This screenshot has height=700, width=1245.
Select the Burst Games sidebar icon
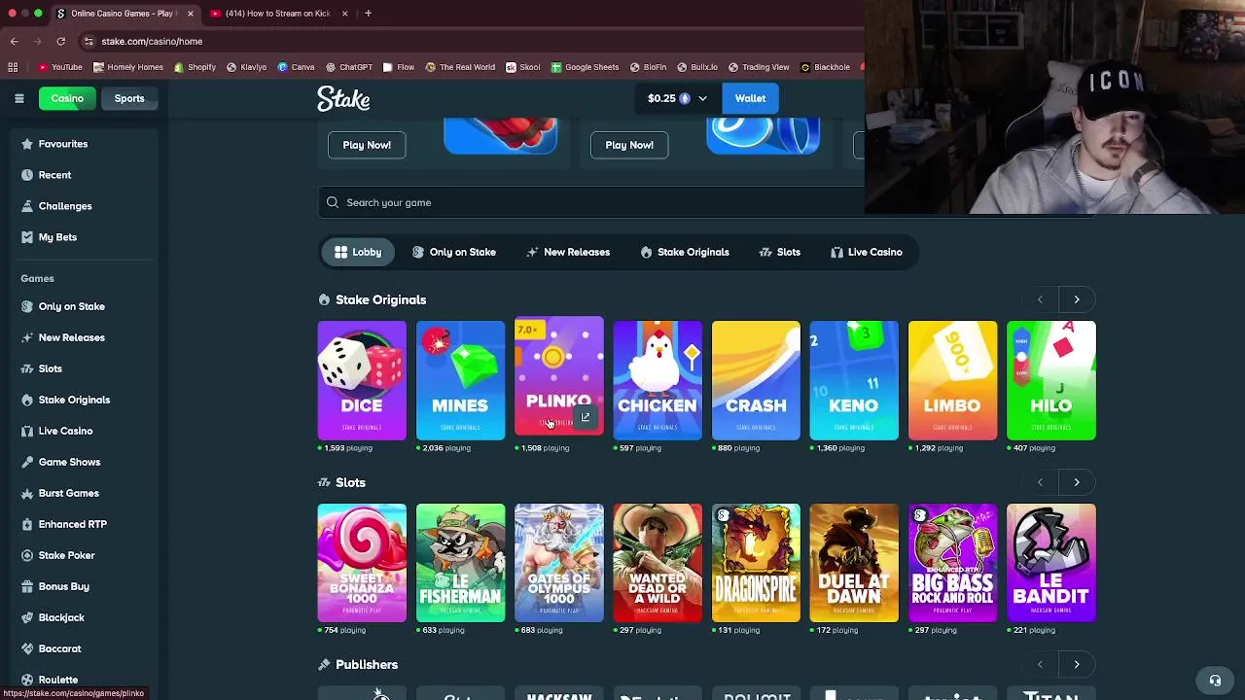click(x=27, y=493)
